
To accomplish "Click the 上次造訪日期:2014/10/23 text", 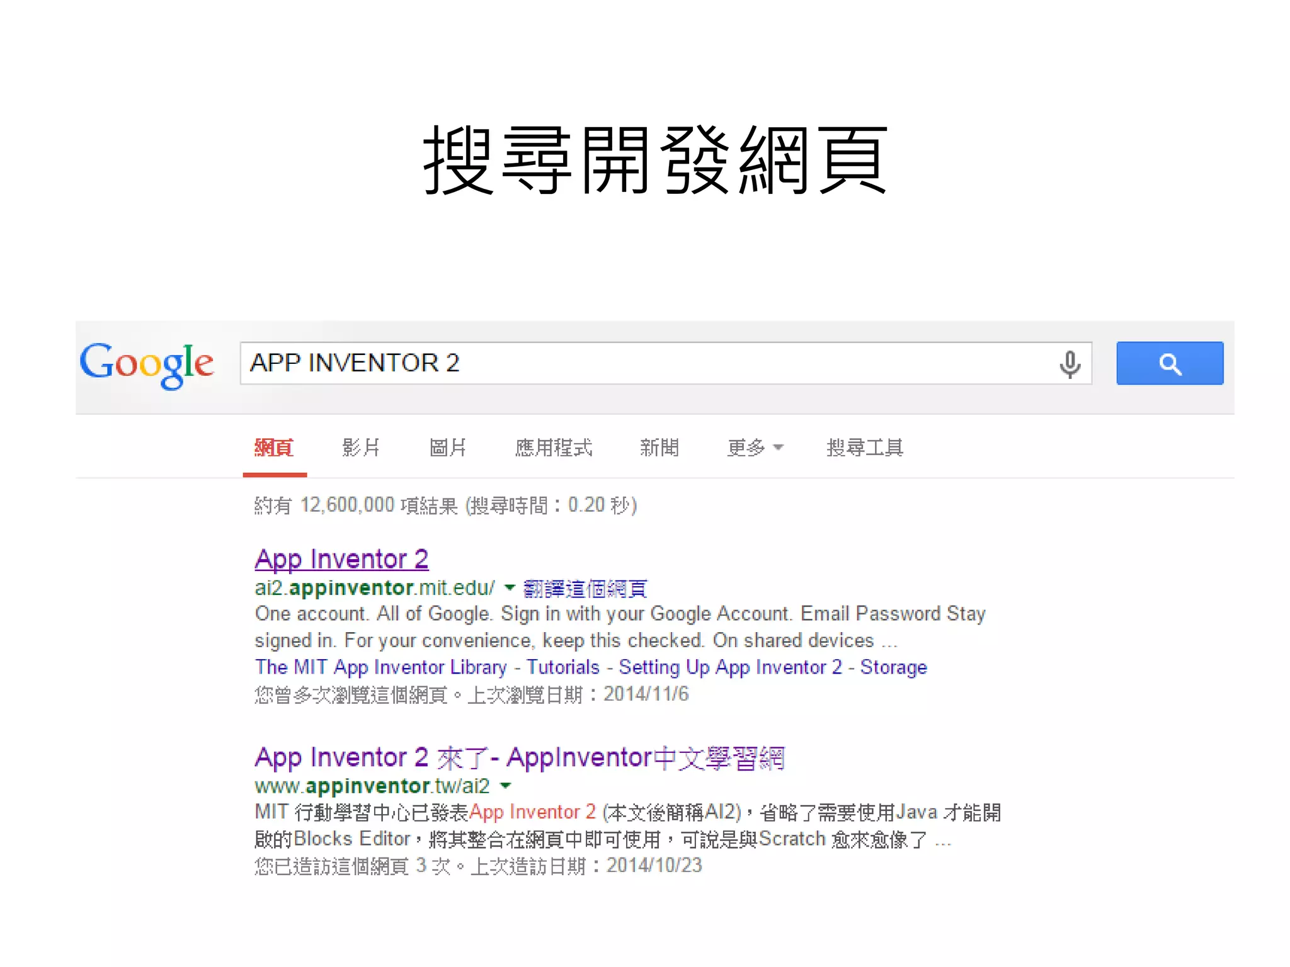I will coord(586,866).
